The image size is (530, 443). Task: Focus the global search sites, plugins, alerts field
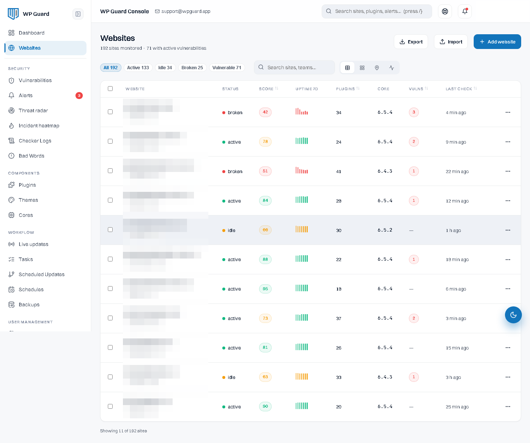[x=377, y=11]
